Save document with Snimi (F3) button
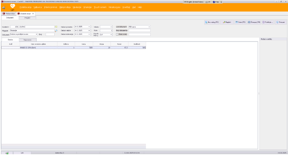Screen dimensions: 288x155 [241, 22]
